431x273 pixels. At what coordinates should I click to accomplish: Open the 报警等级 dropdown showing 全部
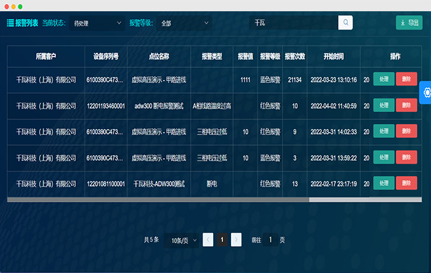click(183, 23)
